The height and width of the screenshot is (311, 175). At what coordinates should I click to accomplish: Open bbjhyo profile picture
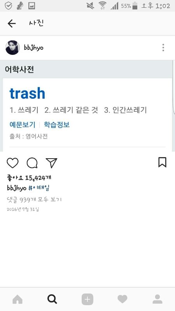click(x=12, y=47)
